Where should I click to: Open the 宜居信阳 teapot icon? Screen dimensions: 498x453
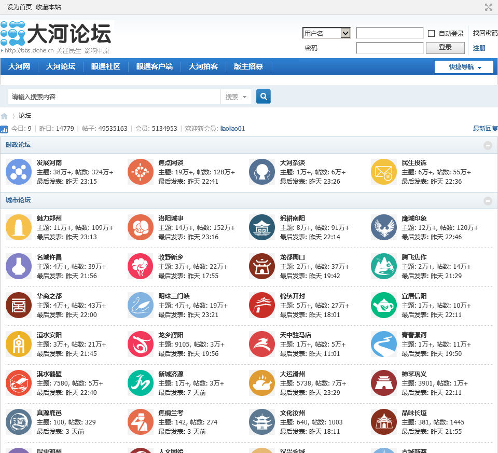click(x=384, y=305)
